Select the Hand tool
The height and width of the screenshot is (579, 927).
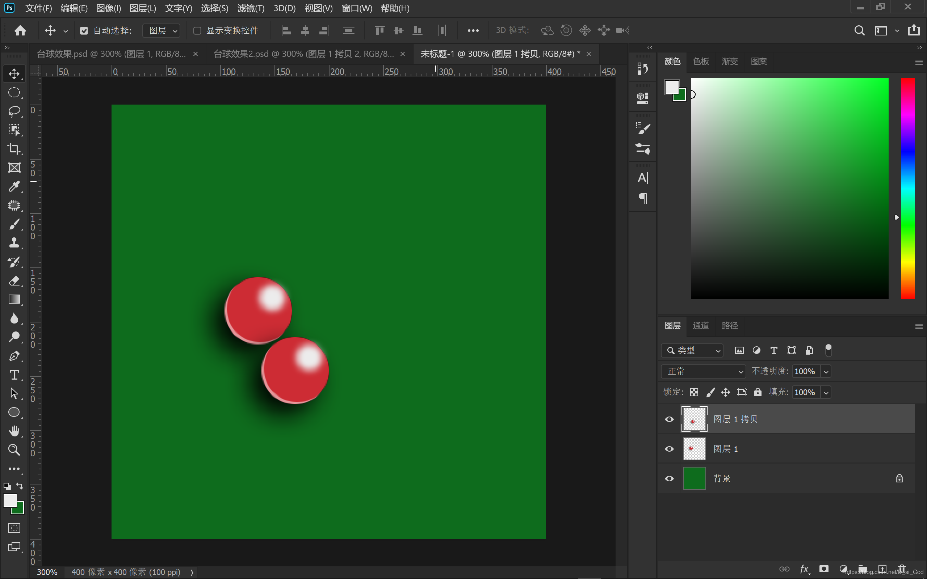coord(14,431)
